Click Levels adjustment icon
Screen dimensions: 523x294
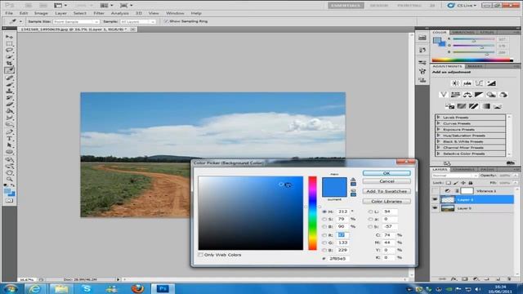(x=467, y=83)
